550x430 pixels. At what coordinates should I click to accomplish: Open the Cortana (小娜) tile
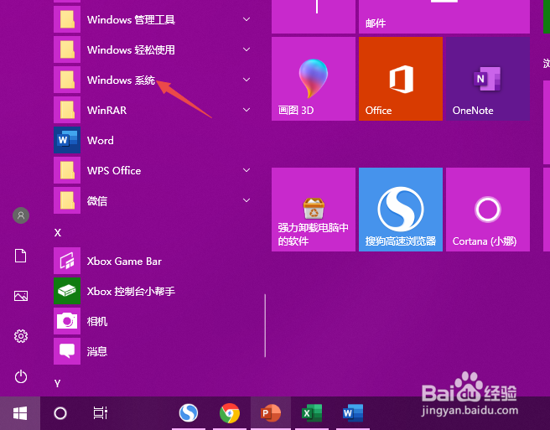click(x=488, y=210)
